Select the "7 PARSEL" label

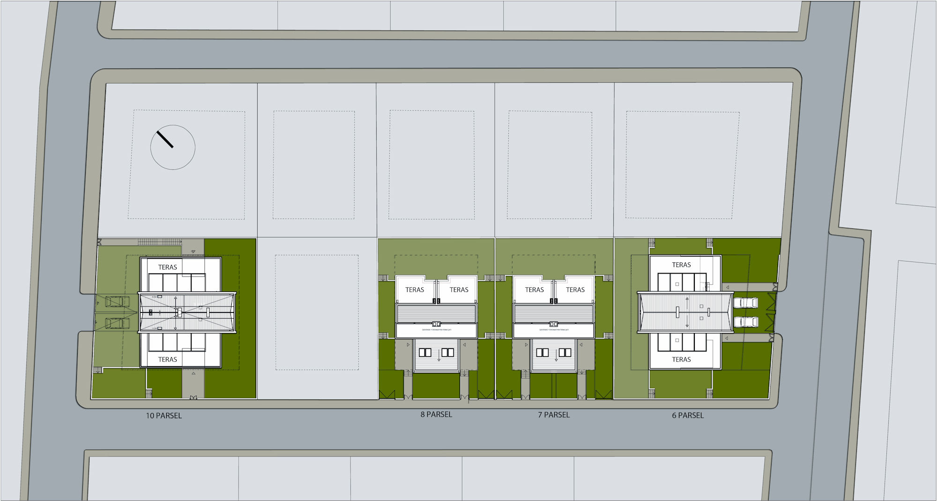(x=554, y=415)
